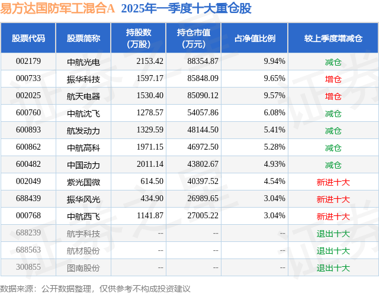Select stock code 688563

pyautogui.click(x=28, y=250)
